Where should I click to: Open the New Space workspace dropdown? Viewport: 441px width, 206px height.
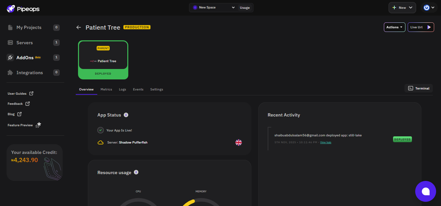coord(214,7)
